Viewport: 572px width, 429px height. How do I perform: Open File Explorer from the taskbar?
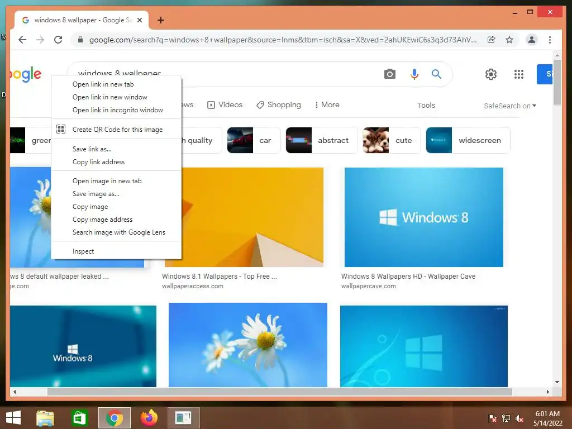(45, 418)
